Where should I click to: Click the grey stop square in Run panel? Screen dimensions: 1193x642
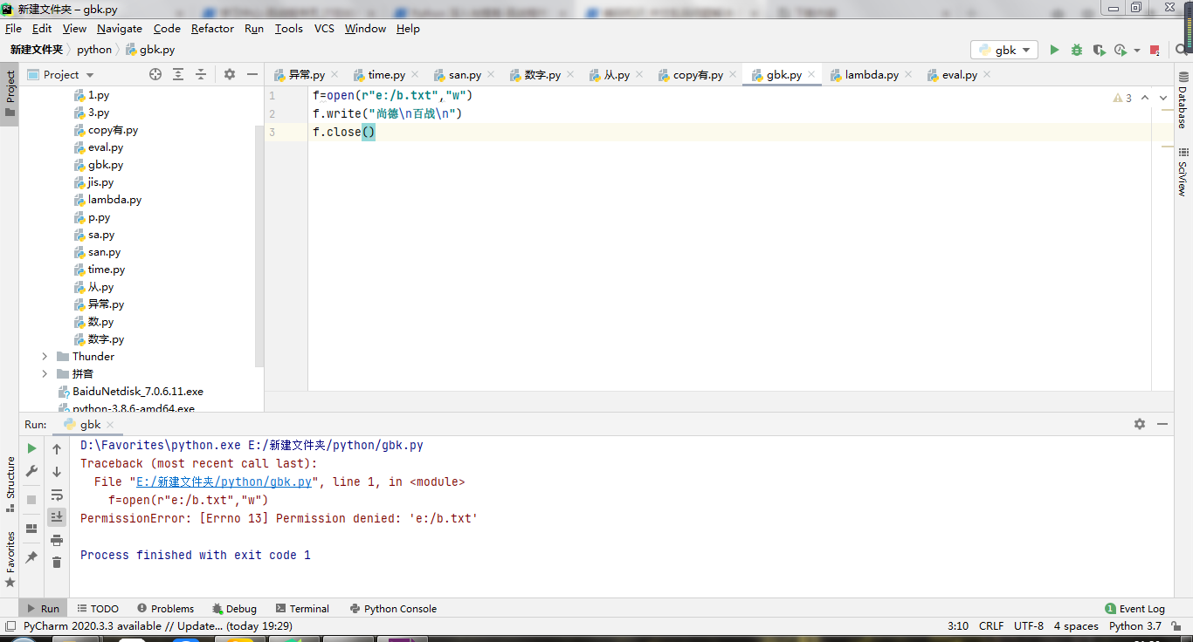point(31,500)
